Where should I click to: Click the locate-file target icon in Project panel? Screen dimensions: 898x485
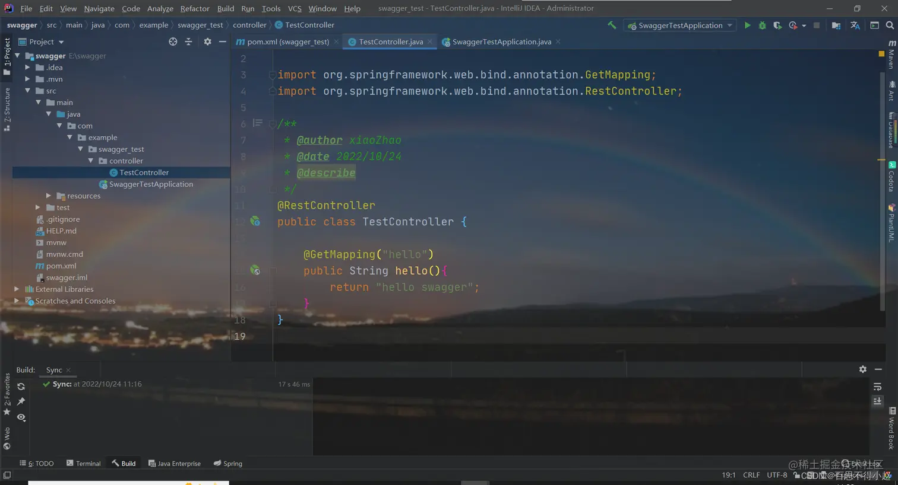(x=173, y=42)
